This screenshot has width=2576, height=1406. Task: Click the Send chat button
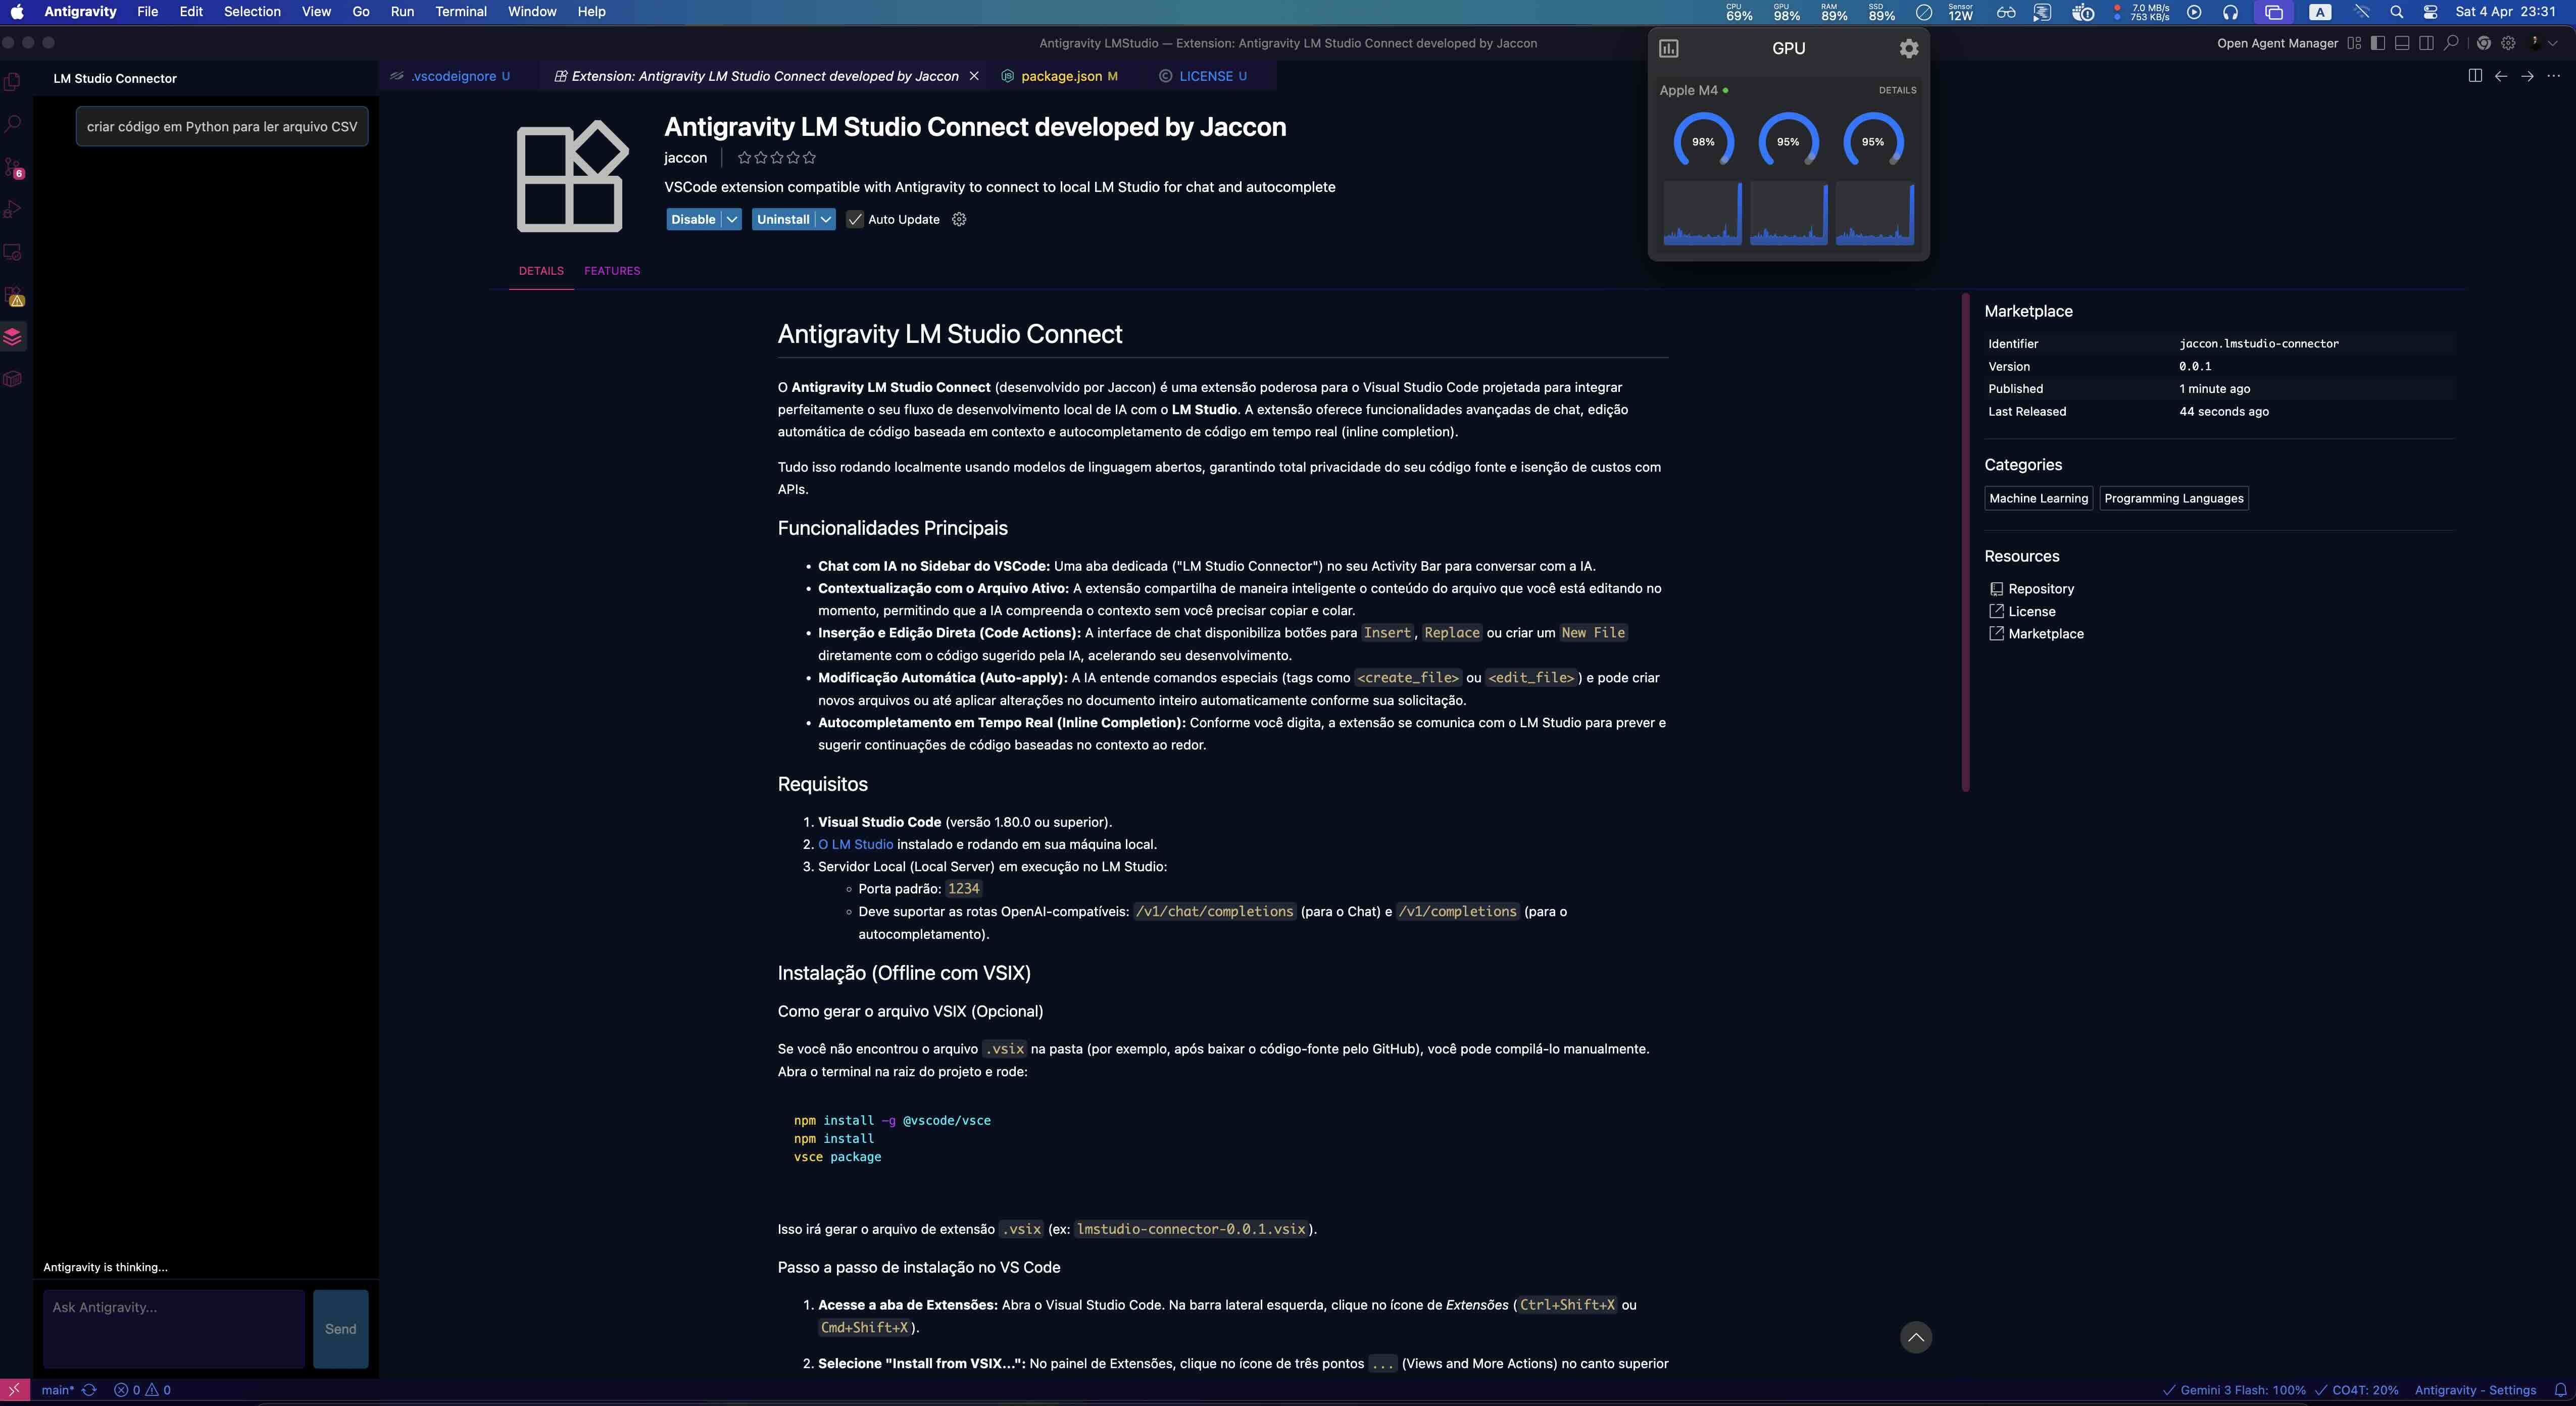(340, 1329)
